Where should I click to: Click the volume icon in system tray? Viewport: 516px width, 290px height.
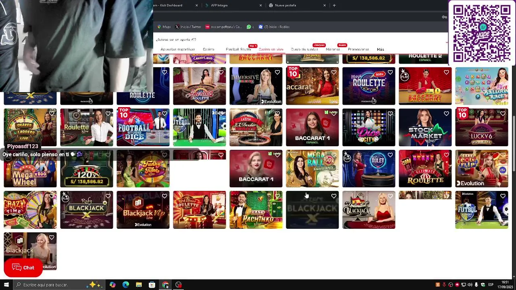[x=470, y=285]
